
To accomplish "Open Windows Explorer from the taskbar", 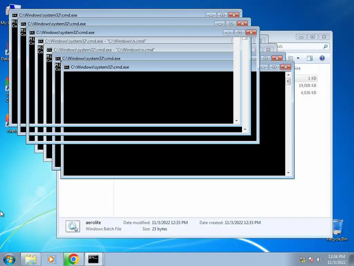I will (31, 259).
